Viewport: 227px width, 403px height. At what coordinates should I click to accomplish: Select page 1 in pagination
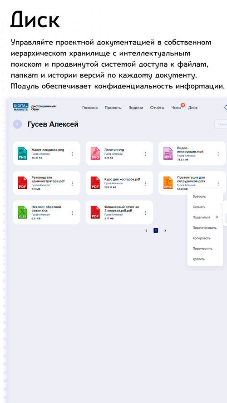156,231
